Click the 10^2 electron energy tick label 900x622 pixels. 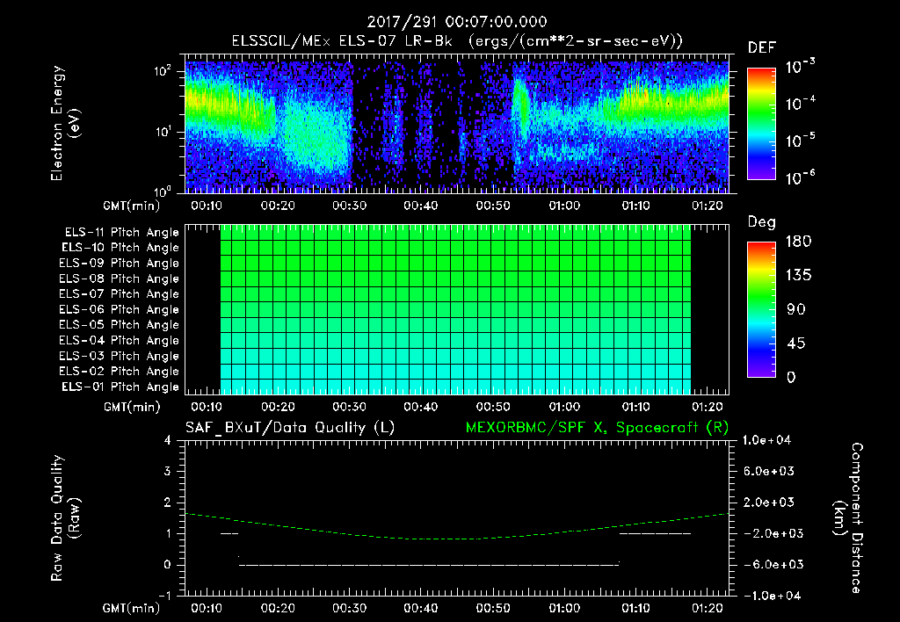click(163, 72)
